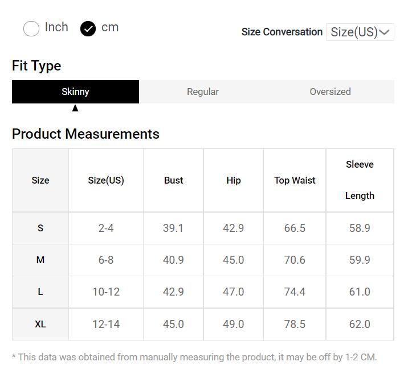The width and height of the screenshot is (408, 374).
Task: Click the Hip column header
Action: pos(234,180)
